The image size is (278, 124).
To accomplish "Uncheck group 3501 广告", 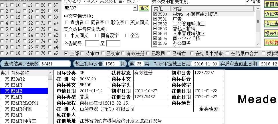I will [155, 19].
